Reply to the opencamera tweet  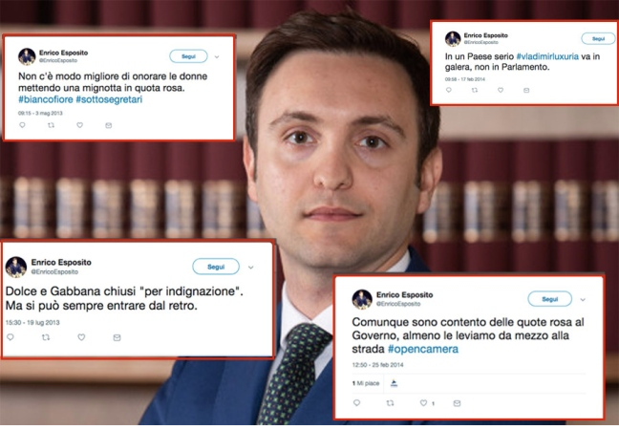pos(356,402)
